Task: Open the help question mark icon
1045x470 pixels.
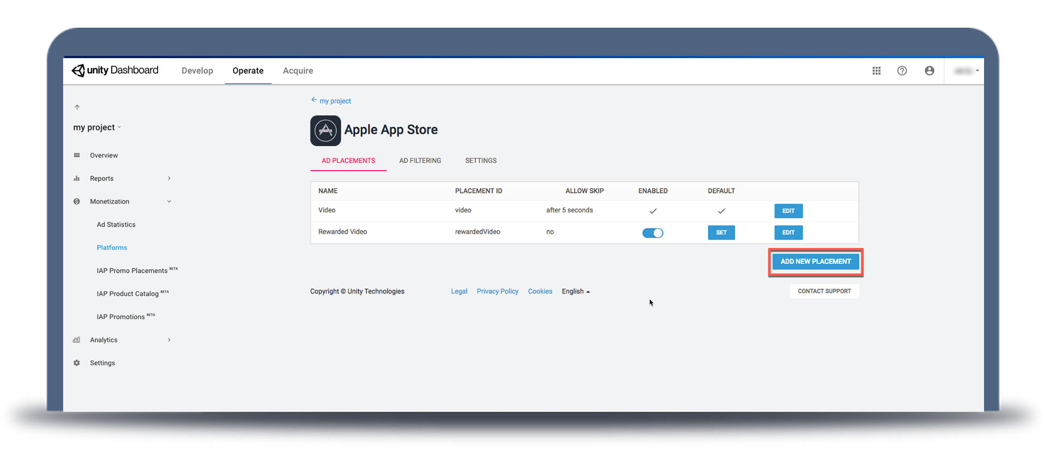Action: click(x=902, y=71)
